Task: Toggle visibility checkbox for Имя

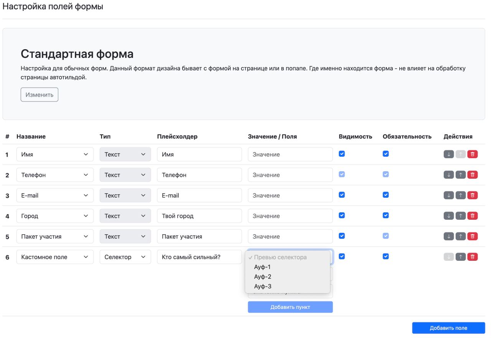Action: tap(342, 154)
